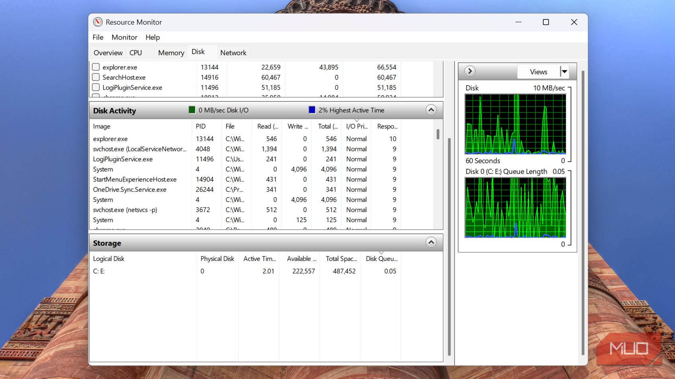Minimize the Resource Monitor window

(x=518, y=22)
